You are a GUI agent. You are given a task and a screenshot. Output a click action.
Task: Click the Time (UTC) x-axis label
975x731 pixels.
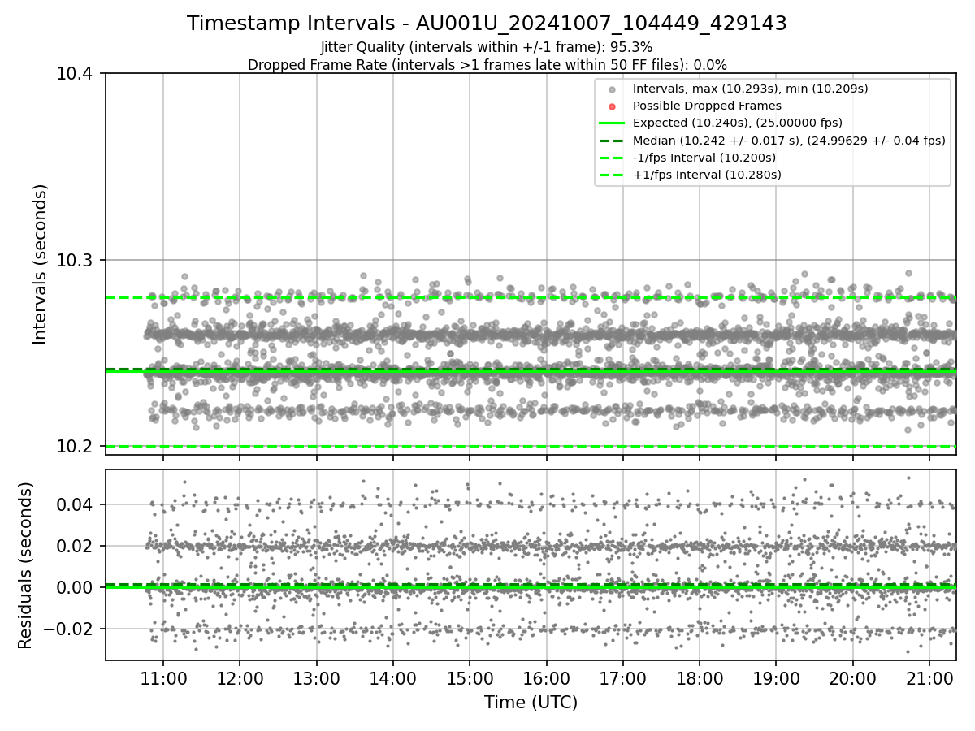click(531, 703)
